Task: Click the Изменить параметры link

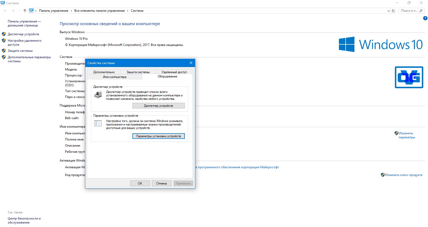Action: point(407,135)
